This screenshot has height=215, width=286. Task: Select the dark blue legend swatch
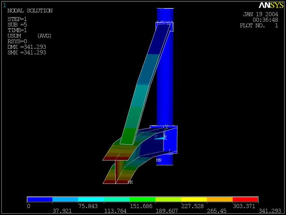pos(40,200)
